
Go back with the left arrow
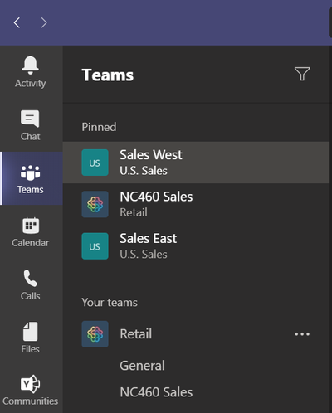tap(17, 22)
